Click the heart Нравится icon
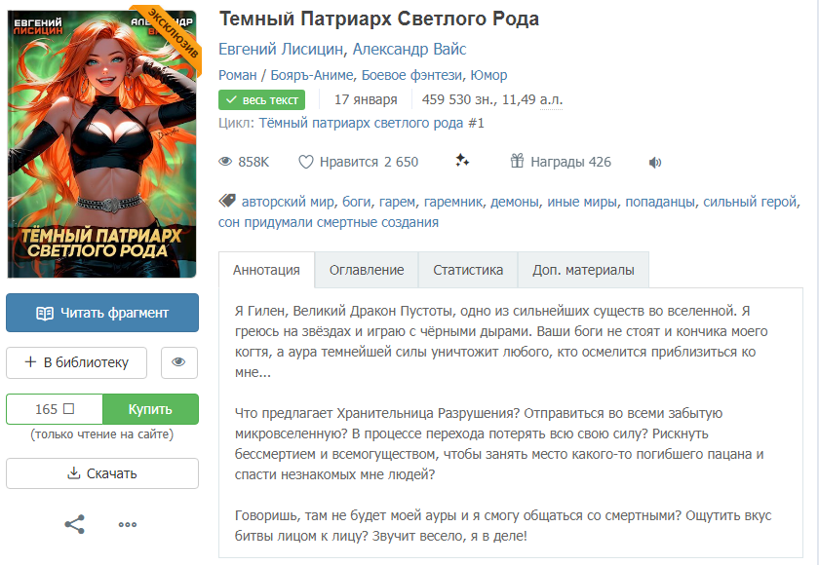Screen dimensions: 819x565 click(x=305, y=163)
